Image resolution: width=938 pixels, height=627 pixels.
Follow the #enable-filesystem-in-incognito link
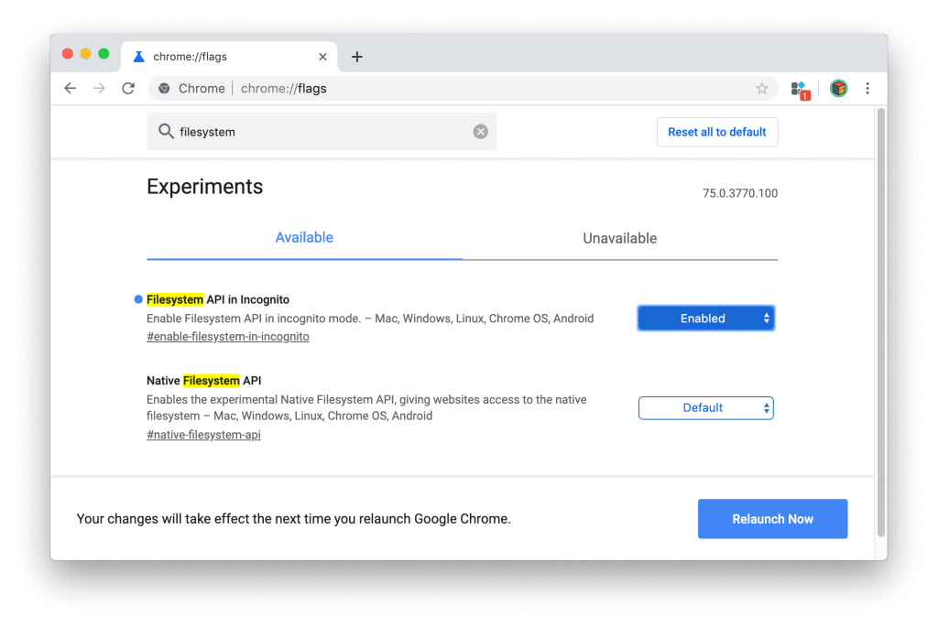pos(228,337)
